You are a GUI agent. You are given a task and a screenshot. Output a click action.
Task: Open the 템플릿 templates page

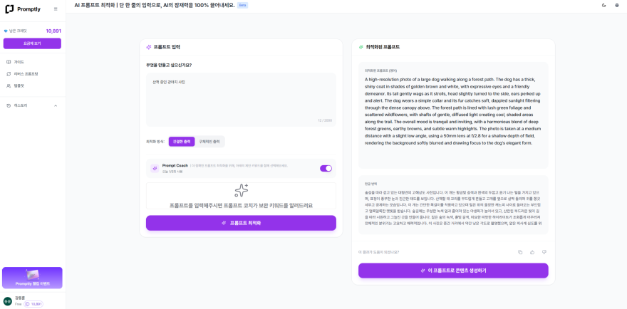(33, 85)
